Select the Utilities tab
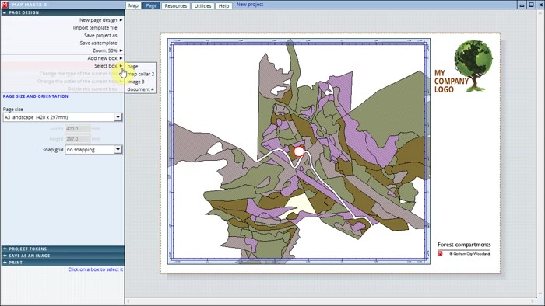The image size is (545, 306). click(202, 5)
